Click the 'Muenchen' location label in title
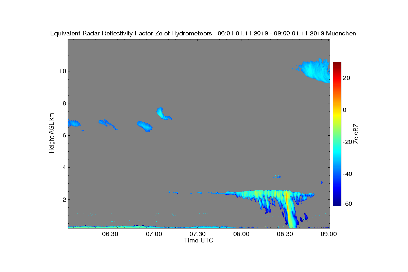408x272 pixels. point(341,33)
